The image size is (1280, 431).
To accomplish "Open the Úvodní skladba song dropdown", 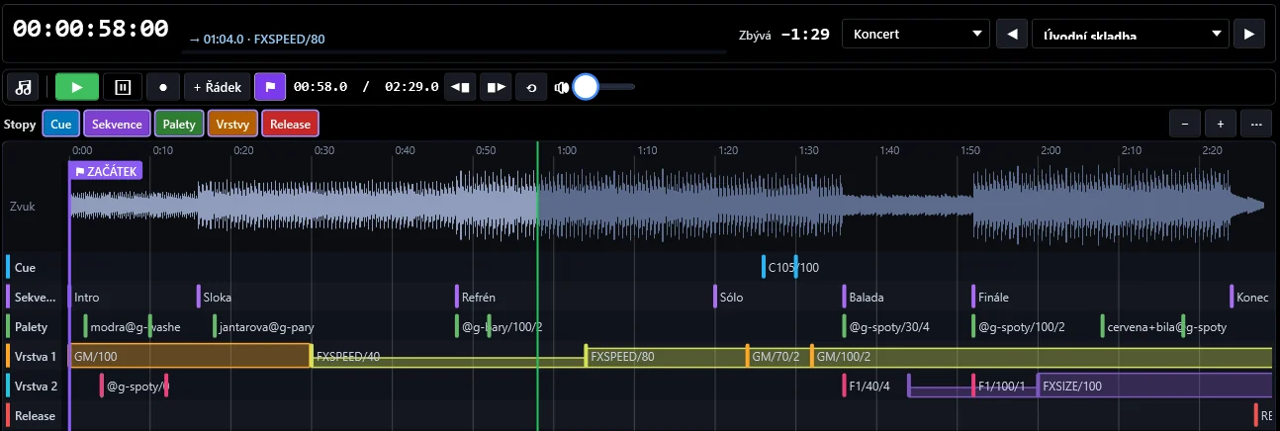I will click(1131, 34).
